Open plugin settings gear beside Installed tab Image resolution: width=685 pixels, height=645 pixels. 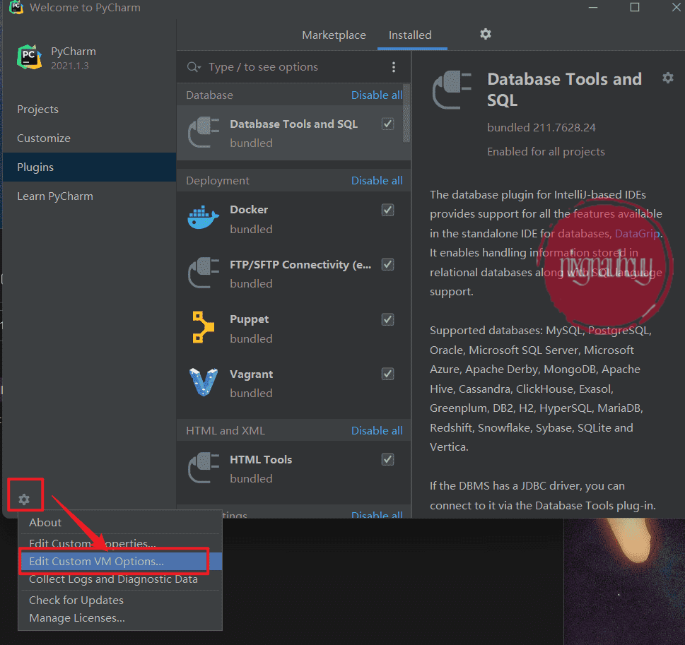[x=486, y=34]
